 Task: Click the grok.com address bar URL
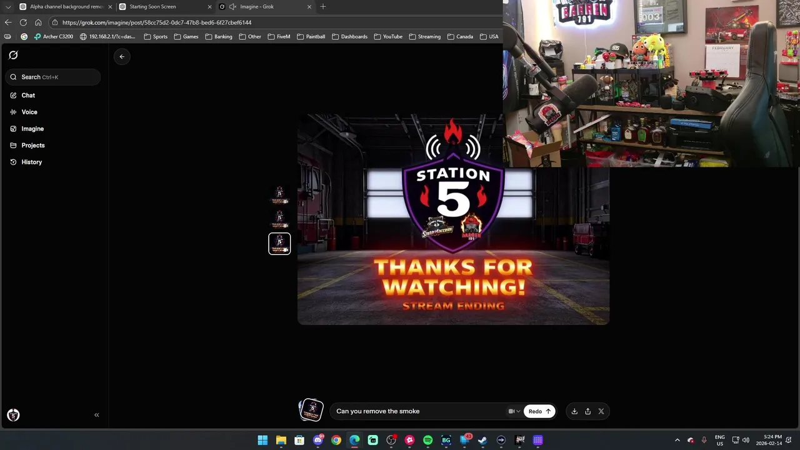(x=157, y=22)
